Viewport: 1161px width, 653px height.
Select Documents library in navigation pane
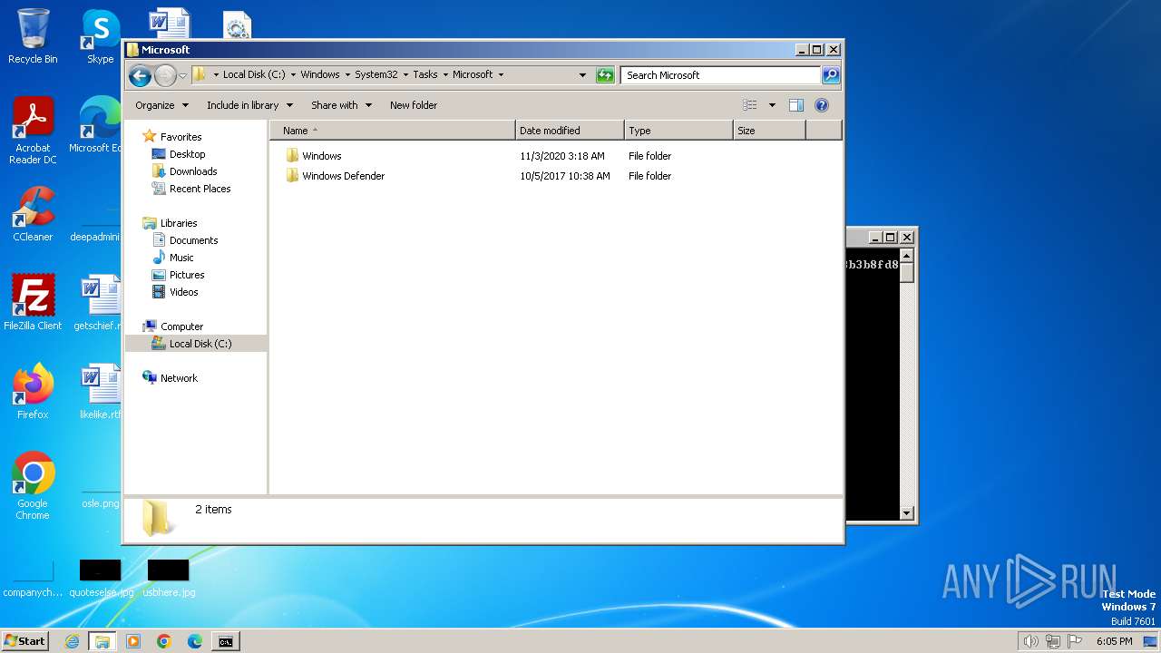(x=193, y=240)
